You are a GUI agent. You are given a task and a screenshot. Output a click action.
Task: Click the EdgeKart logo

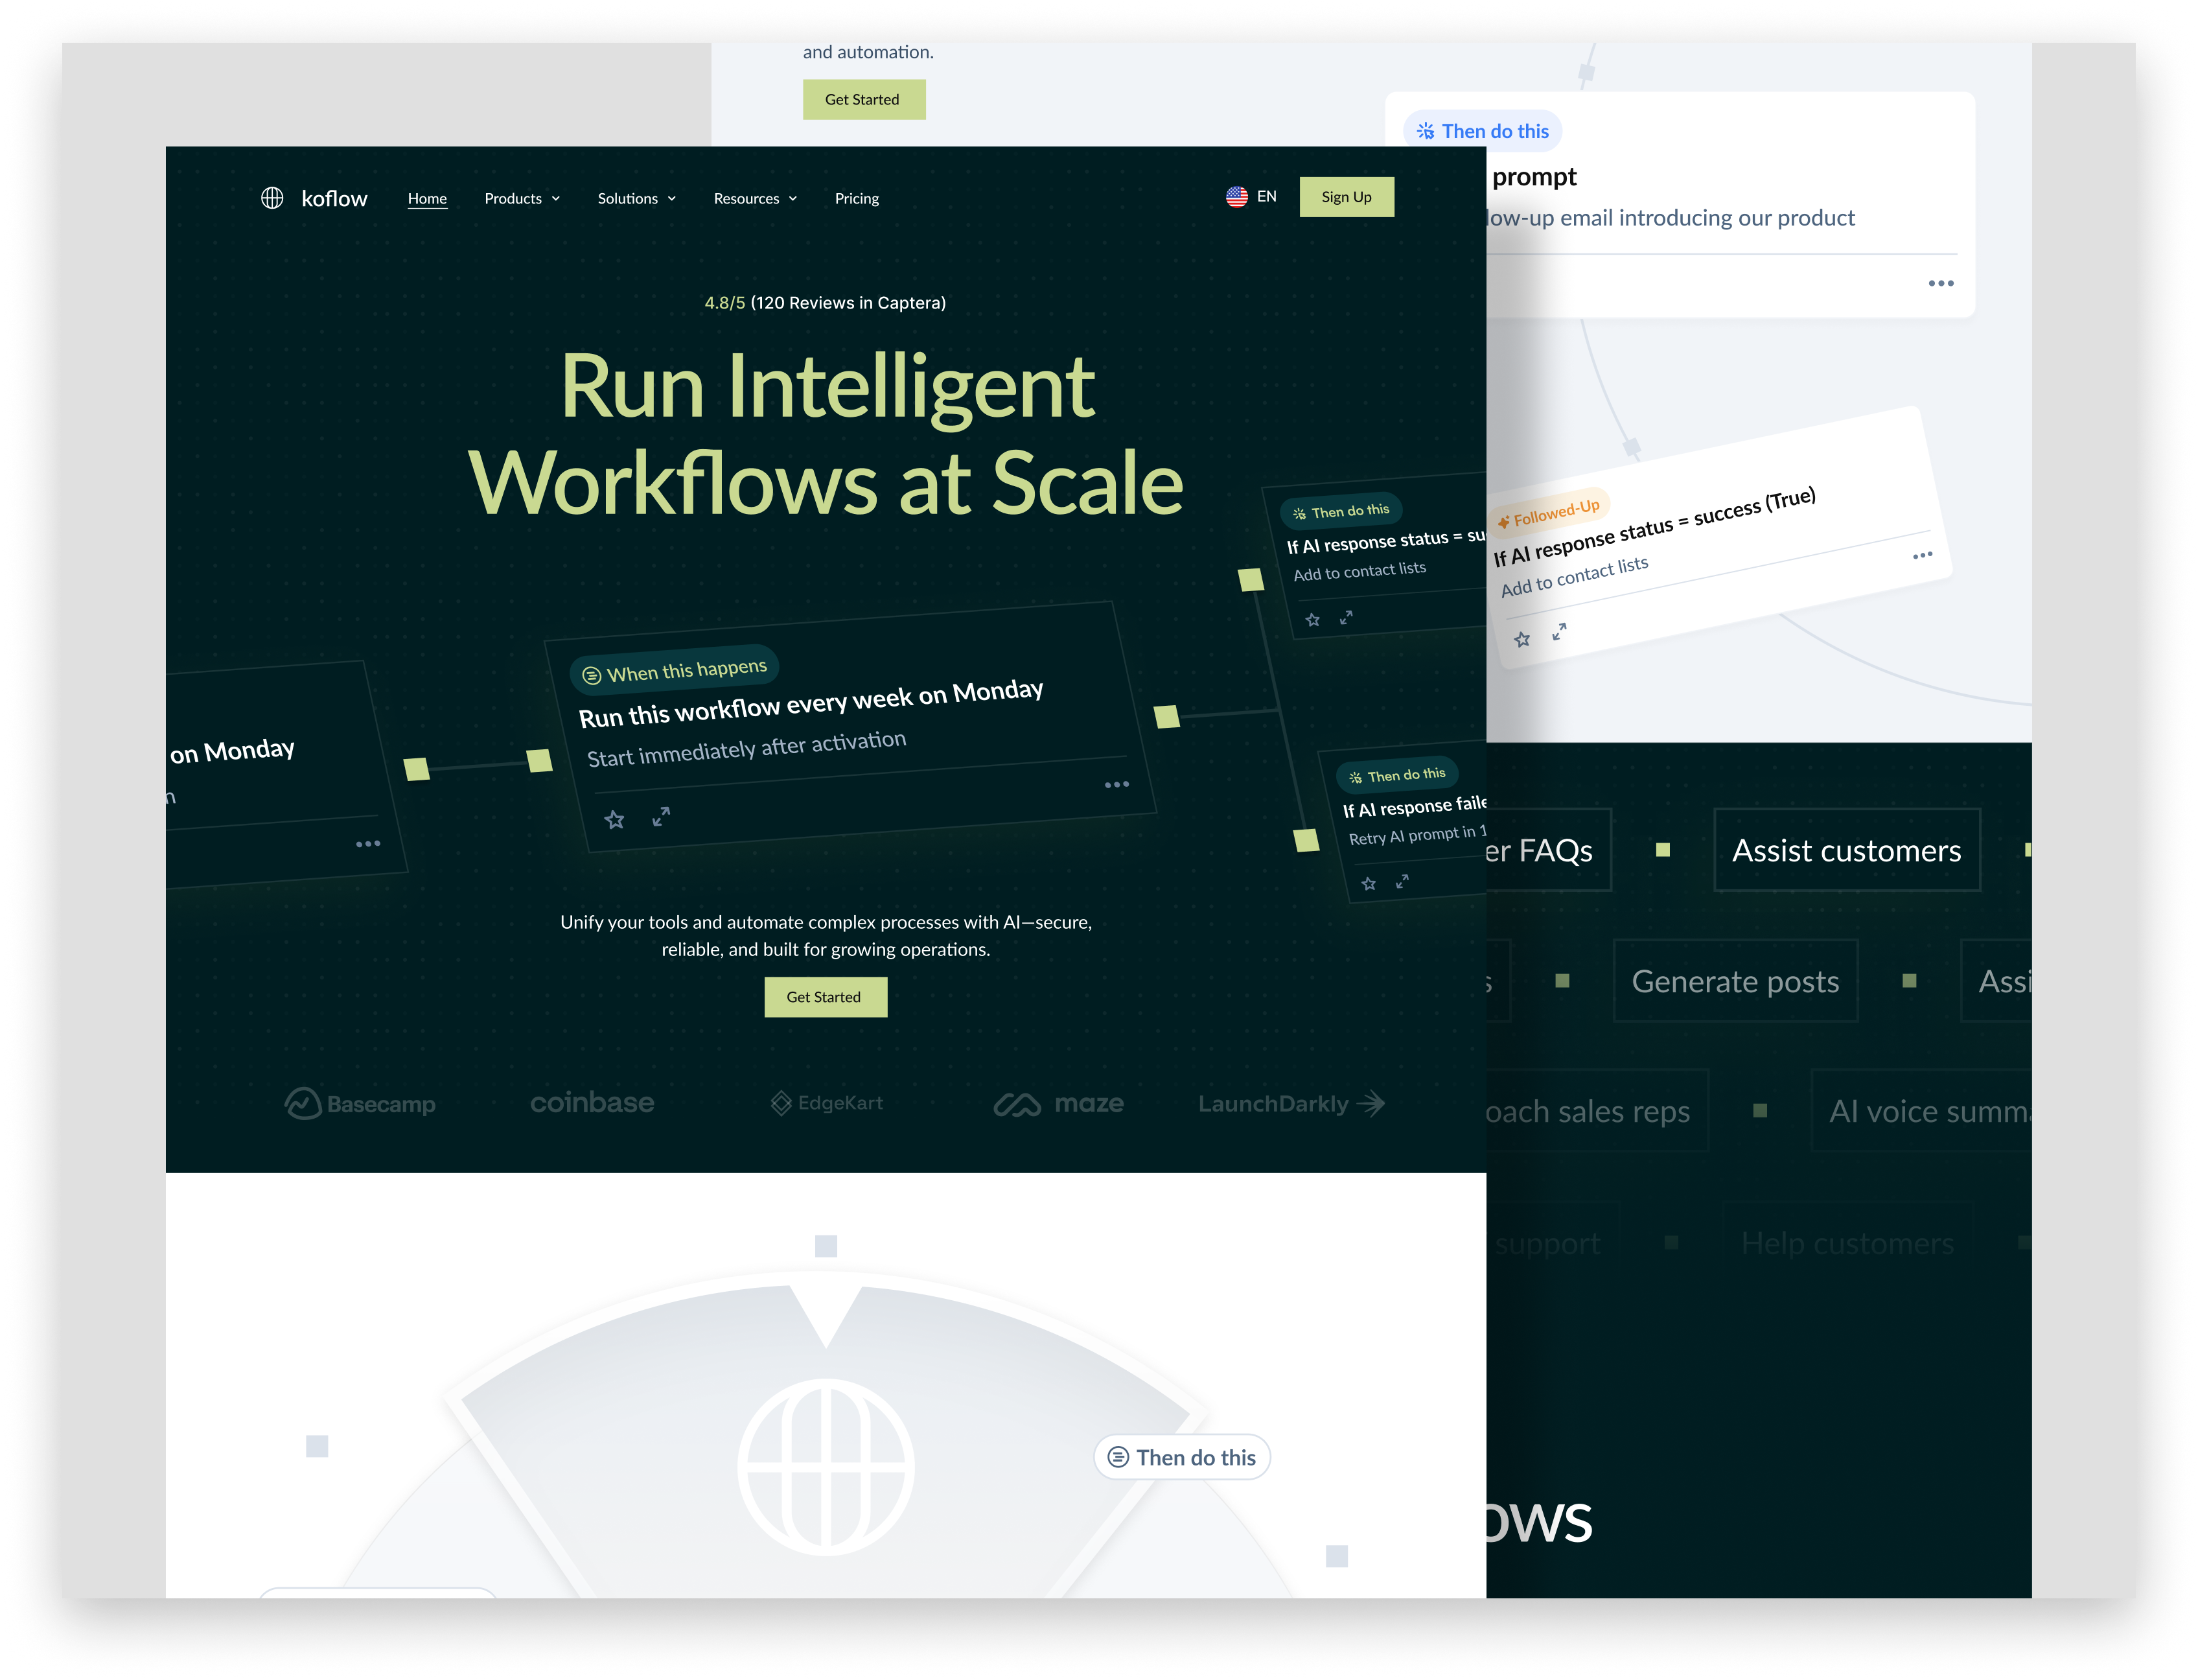click(827, 1103)
